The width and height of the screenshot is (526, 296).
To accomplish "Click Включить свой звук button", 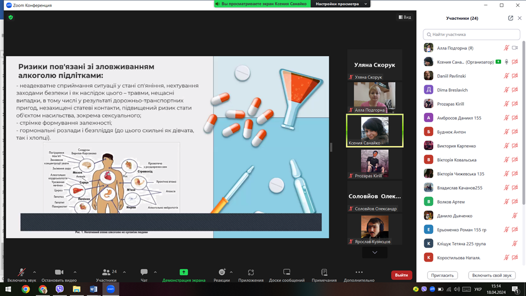I will click(492, 275).
